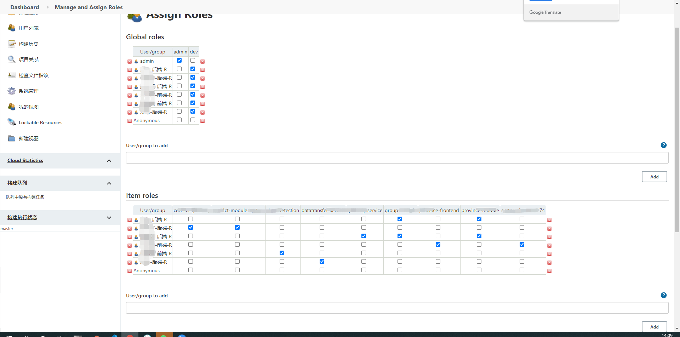Focus Item roles User/group to add field
This screenshot has width=680, height=337.
(397, 308)
